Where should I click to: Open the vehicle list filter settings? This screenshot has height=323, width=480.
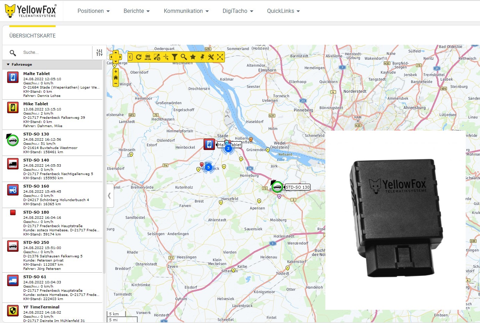[99, 52]
